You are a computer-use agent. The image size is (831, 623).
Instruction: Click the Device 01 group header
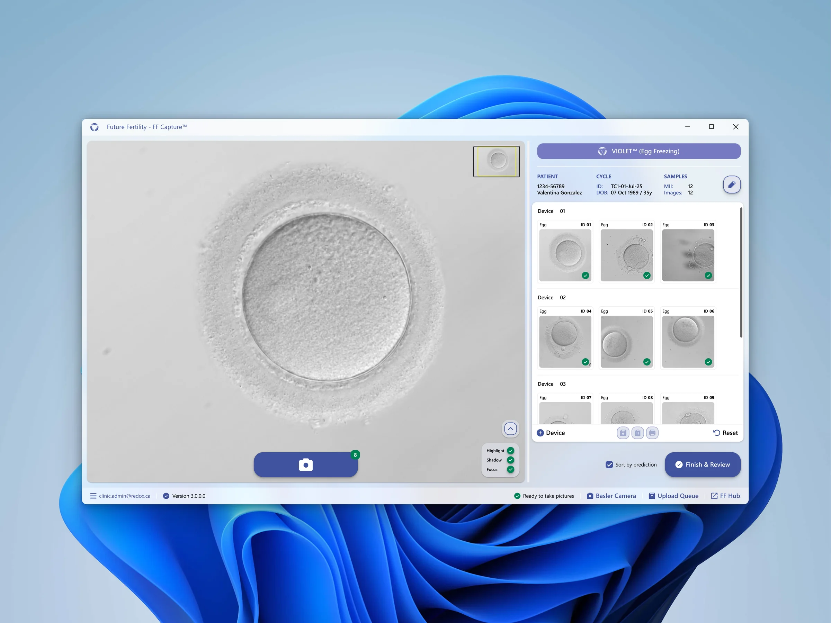click(551, 211)
